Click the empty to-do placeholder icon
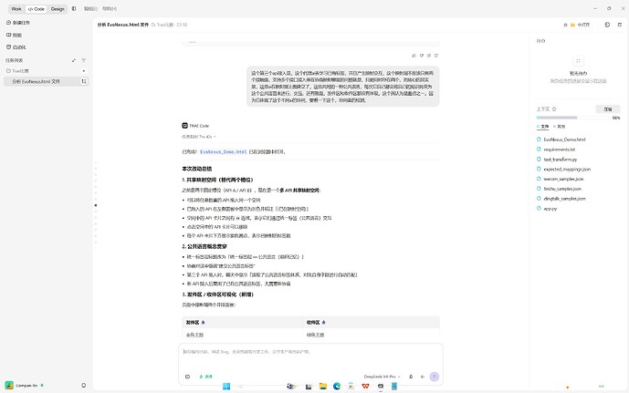 tap(578, 61)
